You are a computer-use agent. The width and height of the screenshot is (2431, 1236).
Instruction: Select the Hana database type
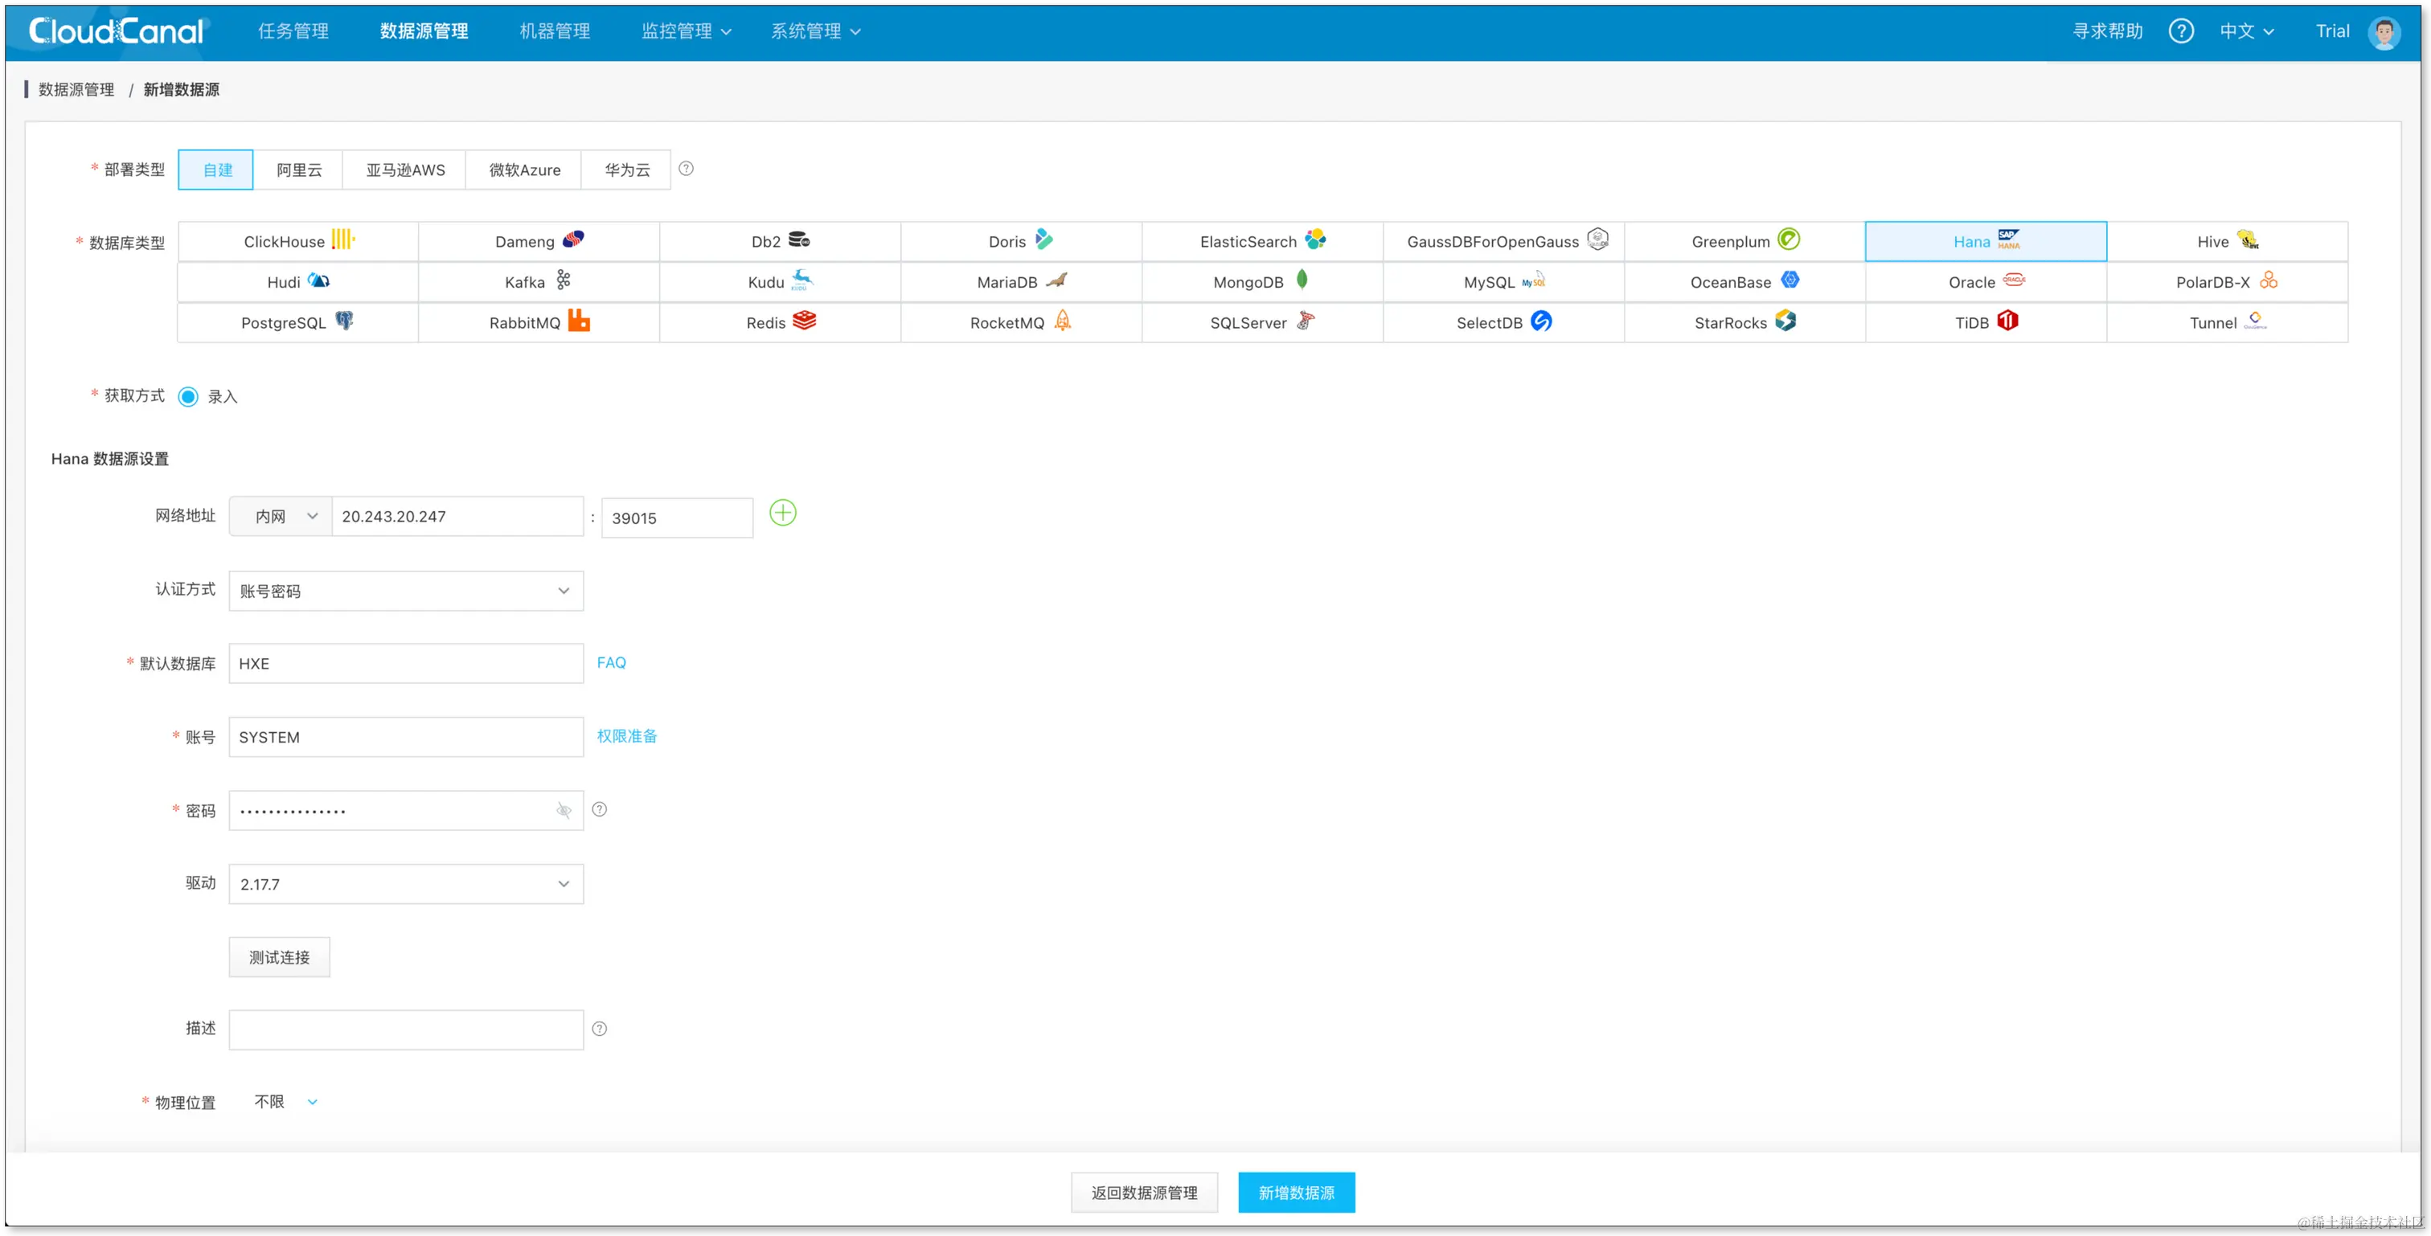[1986, 242]
